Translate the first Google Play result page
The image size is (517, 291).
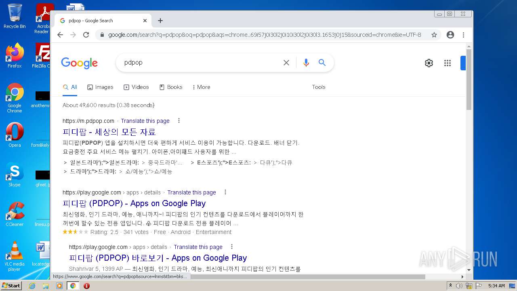(192, 192)
